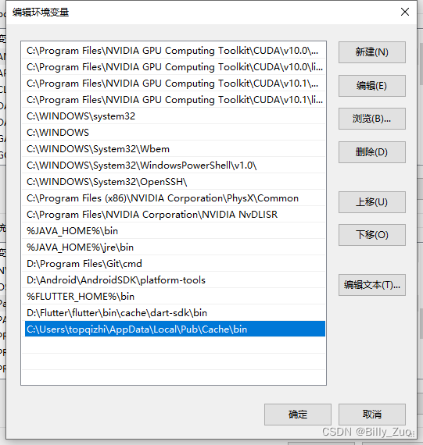Move selected entry down with 下移(O)
This screenshot has width=423, height=445.
click(372, 235)
